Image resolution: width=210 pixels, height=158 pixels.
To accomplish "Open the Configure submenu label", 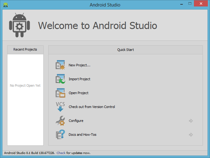I will (x=76, y=121).
